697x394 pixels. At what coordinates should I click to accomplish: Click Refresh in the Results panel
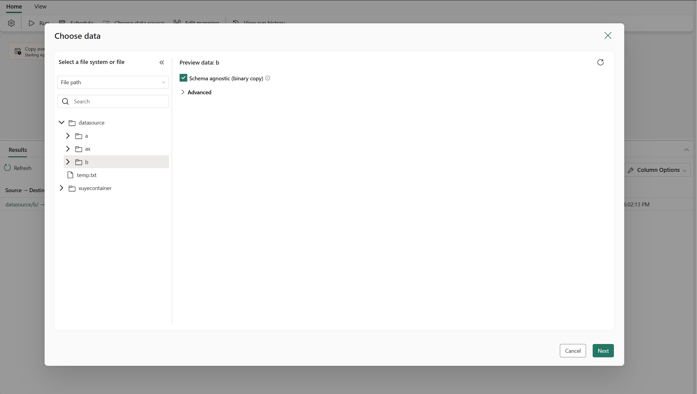(x=18, y=168)
